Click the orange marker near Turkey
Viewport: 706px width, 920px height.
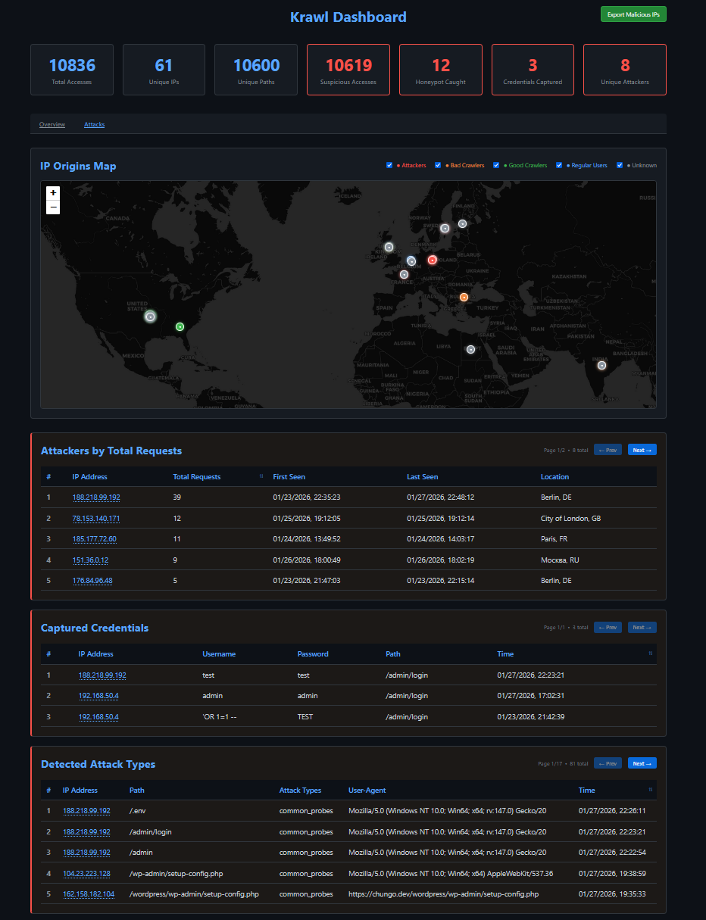point(464,297)
